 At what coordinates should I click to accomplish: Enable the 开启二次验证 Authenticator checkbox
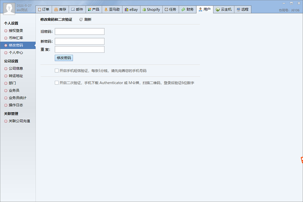pos(57,83)
